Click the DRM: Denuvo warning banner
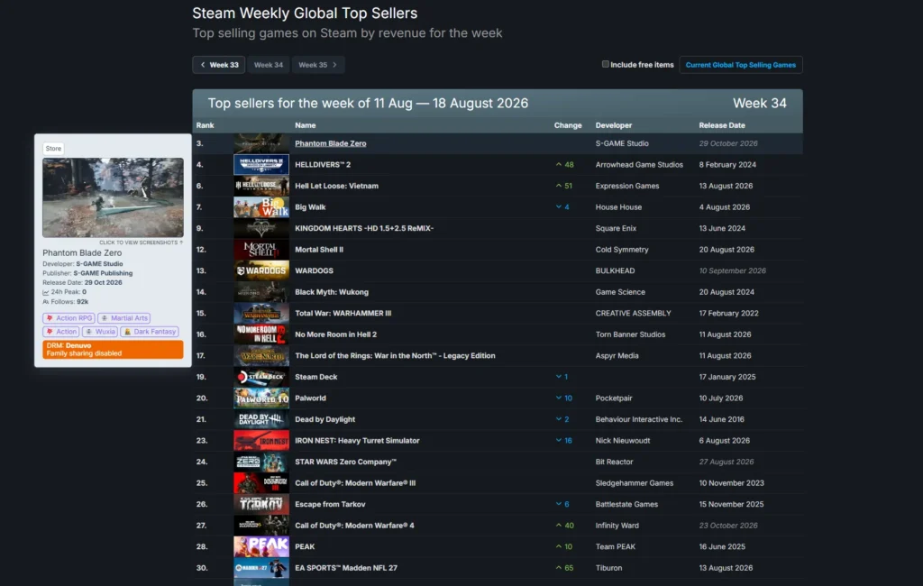Image resolution: width=923 pixels, height=586 pixels. pos(113,349)
